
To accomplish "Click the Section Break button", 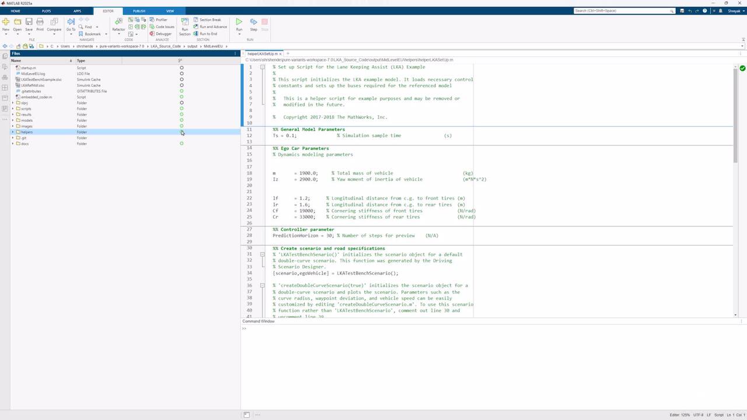I will tap(210, 20).
